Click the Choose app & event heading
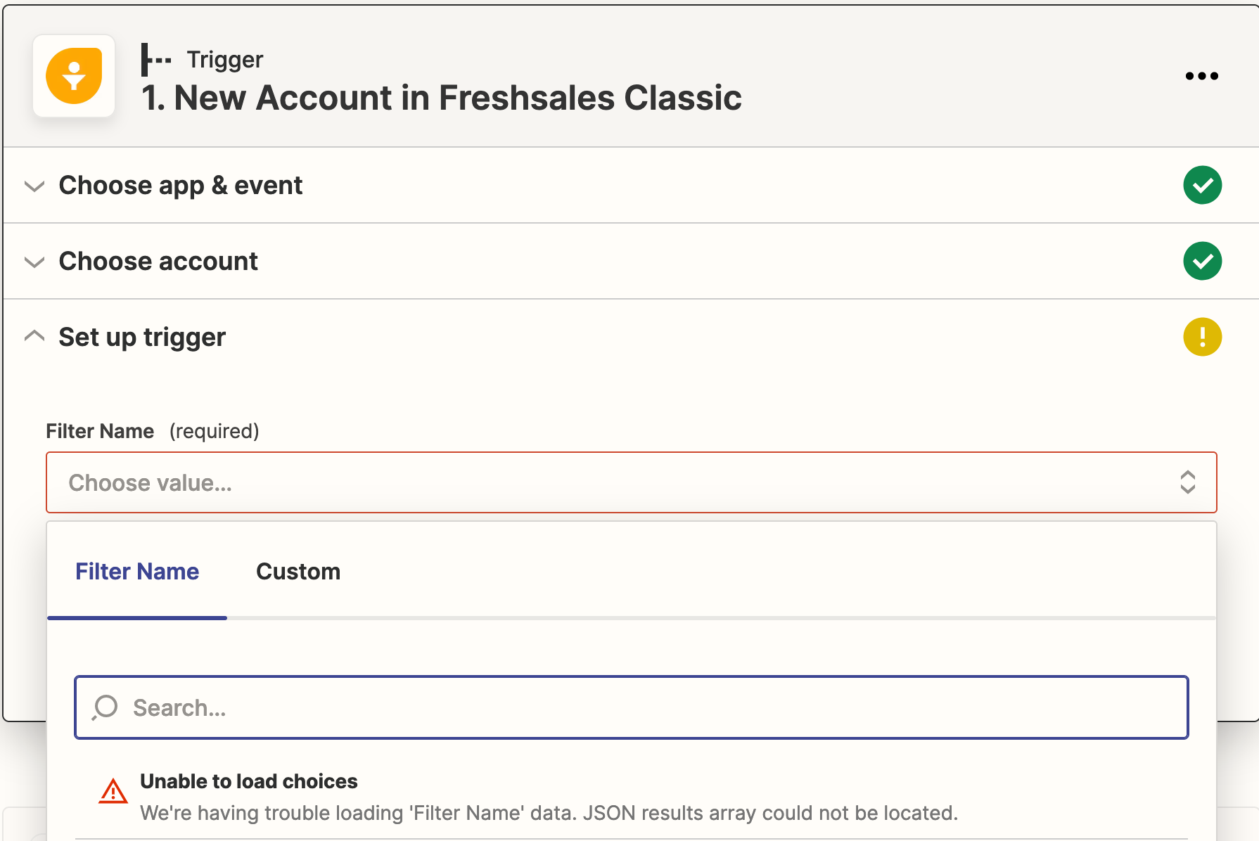 (181, 186)
